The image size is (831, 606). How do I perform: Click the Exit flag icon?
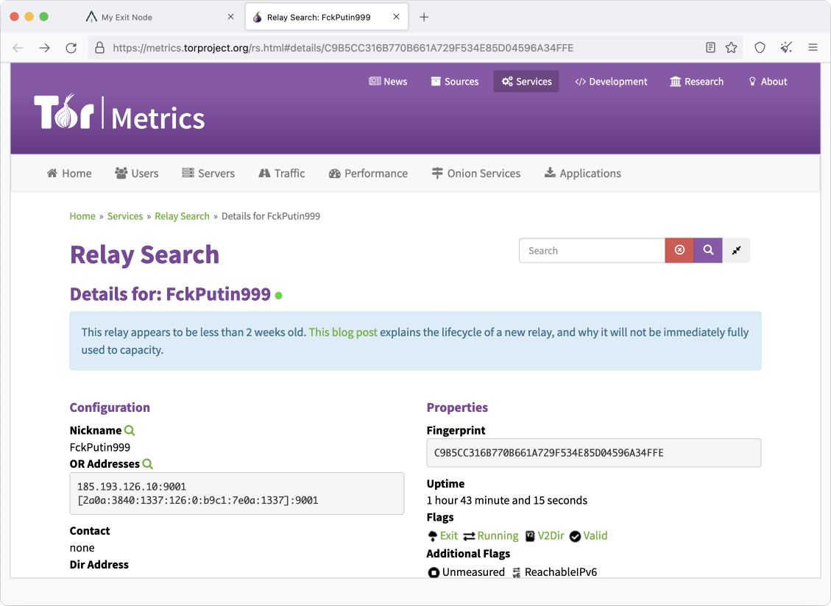(x=433, y=536)
